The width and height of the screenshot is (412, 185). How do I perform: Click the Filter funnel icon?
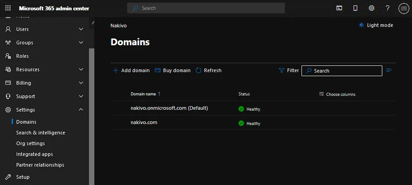(x=282, y=70)
